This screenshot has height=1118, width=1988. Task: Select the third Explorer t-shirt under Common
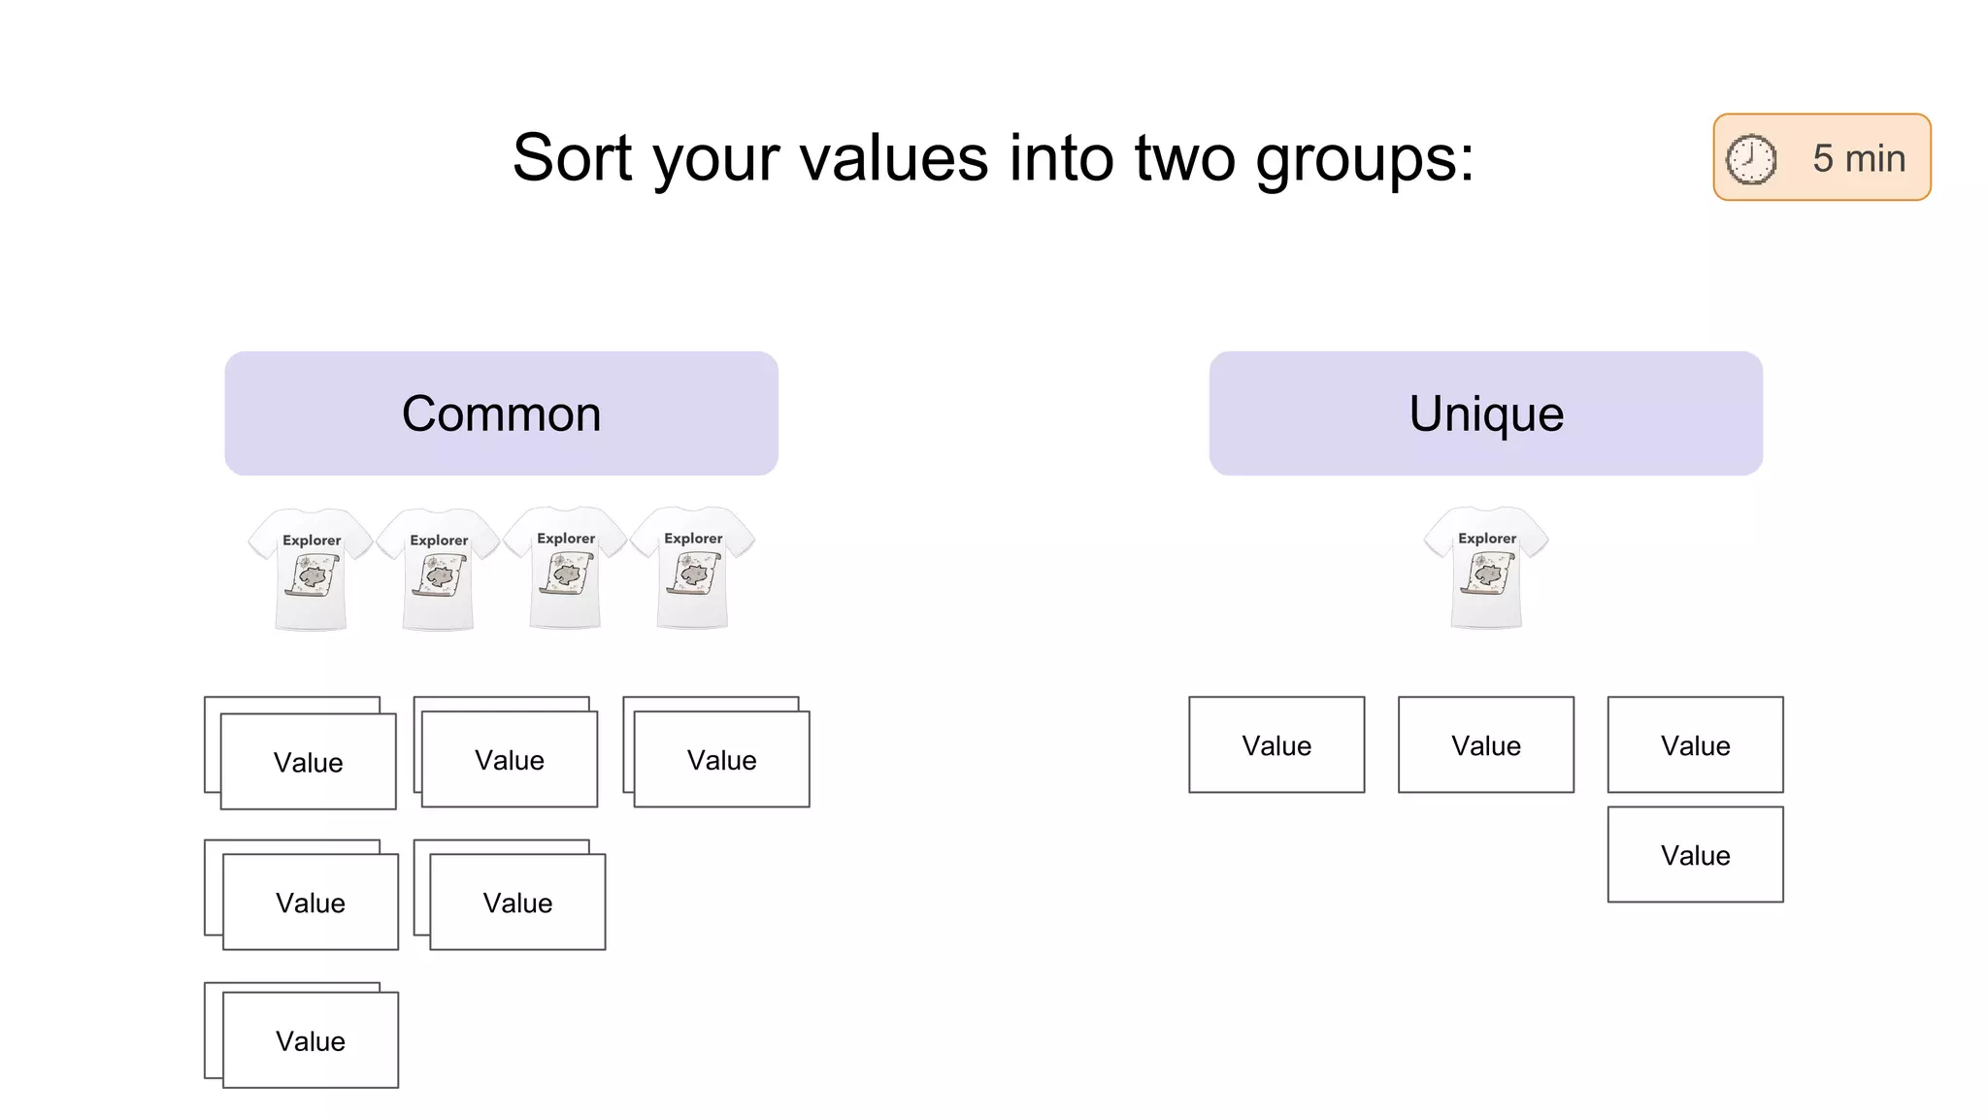click(x=565, y=568)
